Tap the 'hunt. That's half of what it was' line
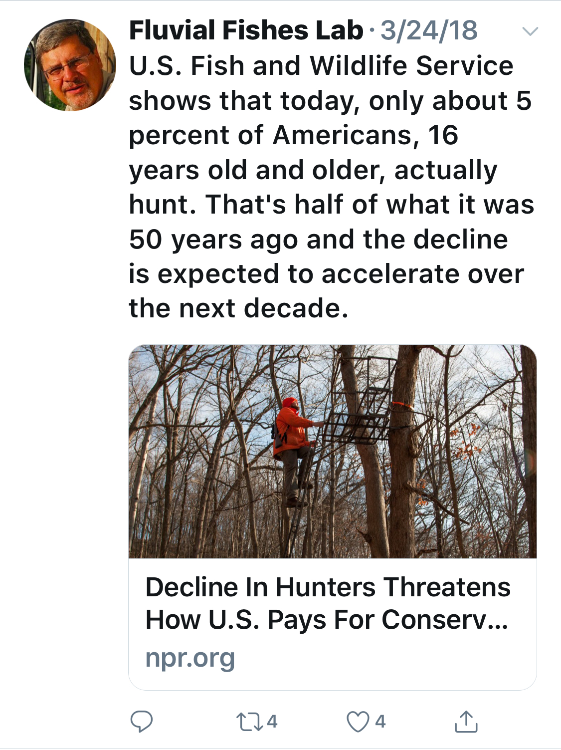This screenshot has width=561, height=750. point(331,204)
